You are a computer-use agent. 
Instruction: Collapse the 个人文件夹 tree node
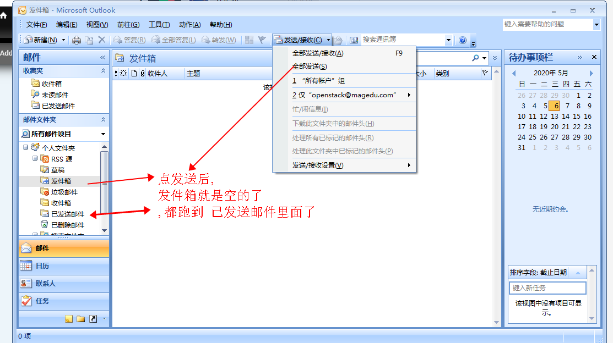click(25, 147)
